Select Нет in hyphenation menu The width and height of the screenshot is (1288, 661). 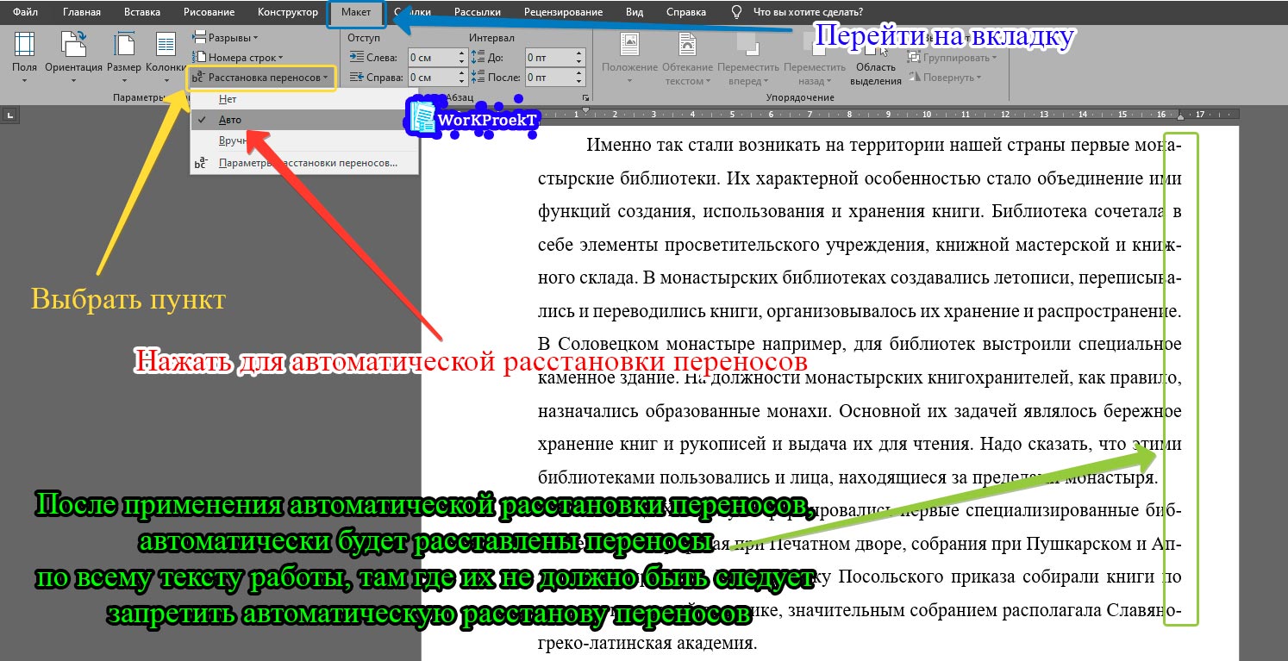227,98
